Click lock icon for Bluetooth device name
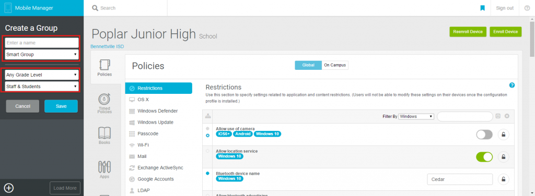This screenshot has width=535, height=196. pyautogui.click(x=504, y=179)
